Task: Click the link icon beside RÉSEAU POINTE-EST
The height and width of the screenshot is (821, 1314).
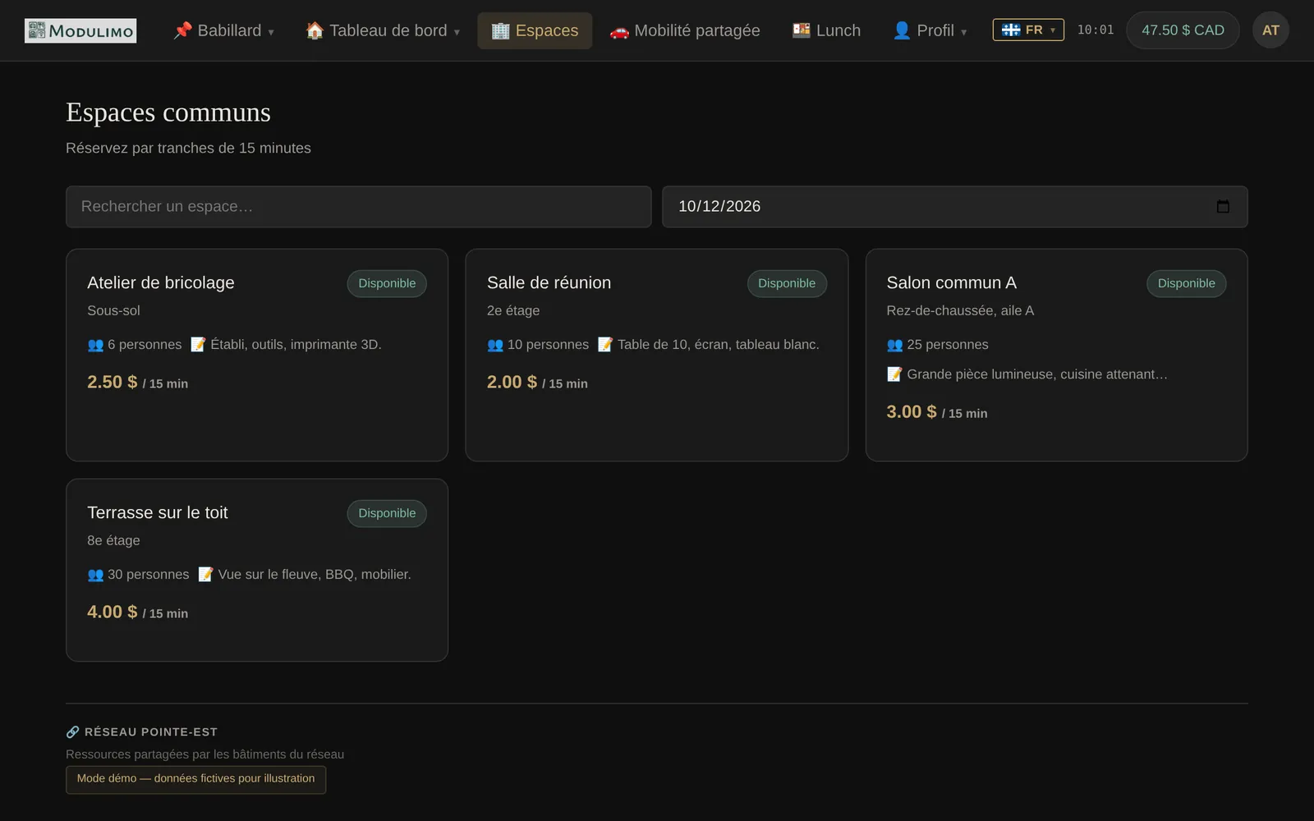Action: coord(73,732)
